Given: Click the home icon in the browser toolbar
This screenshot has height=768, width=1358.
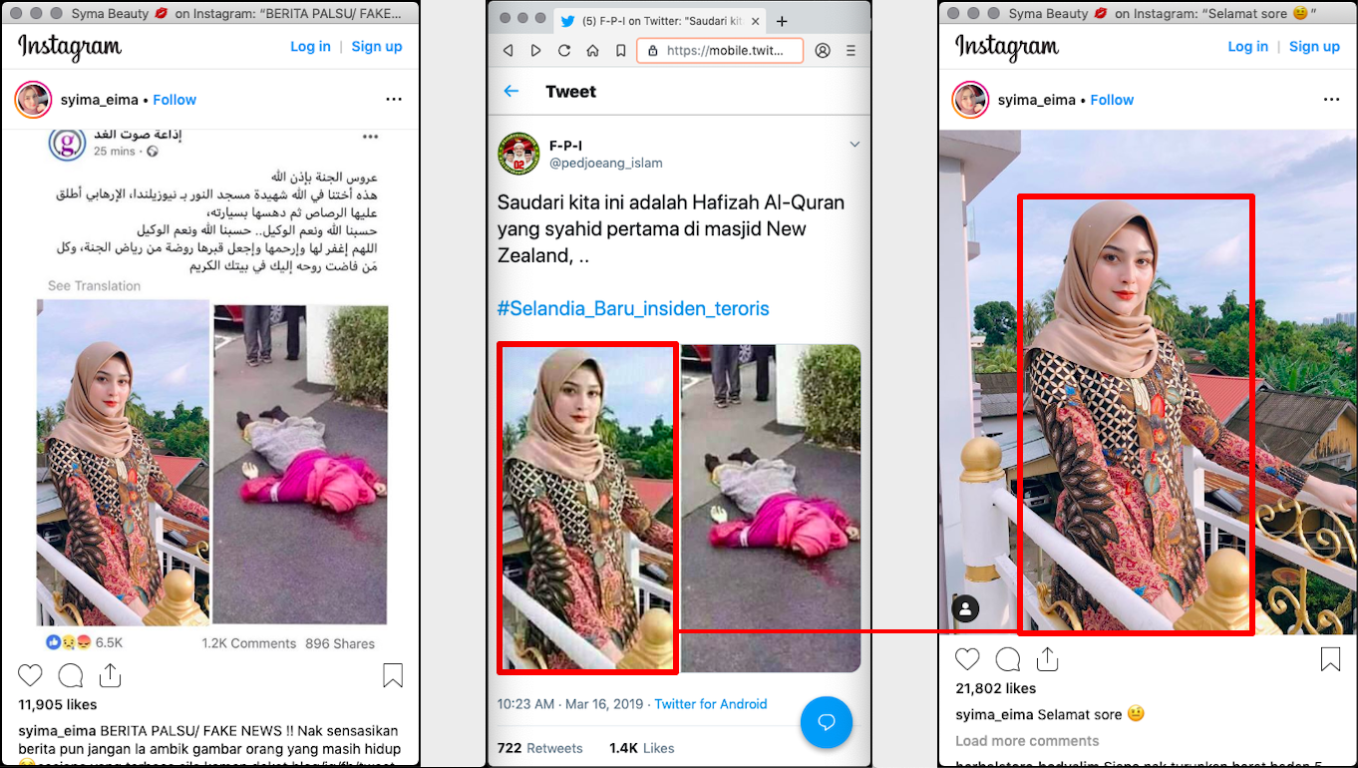Looking at the screenshot, I should click(592, 50).
